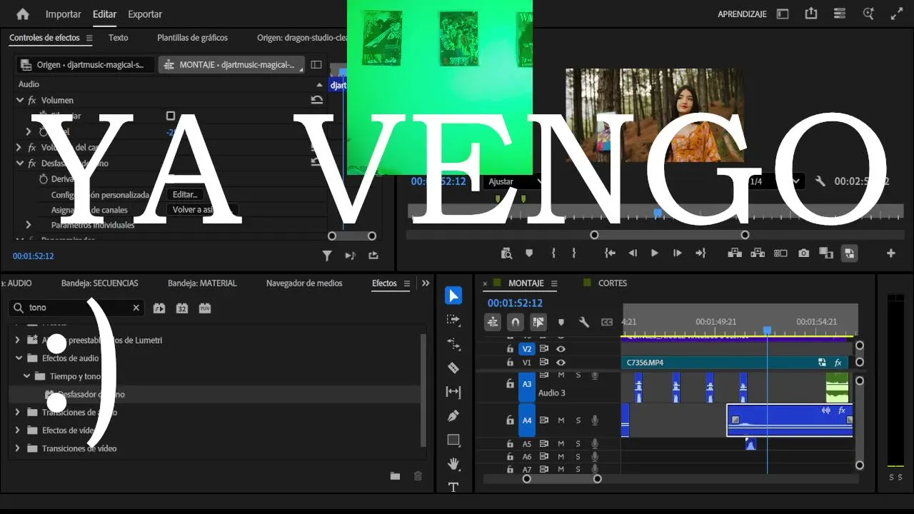Toggle Accelerated Effects filter badge
Image resolution: width=914 pixels, height=514 pixels.
(159, 308)
